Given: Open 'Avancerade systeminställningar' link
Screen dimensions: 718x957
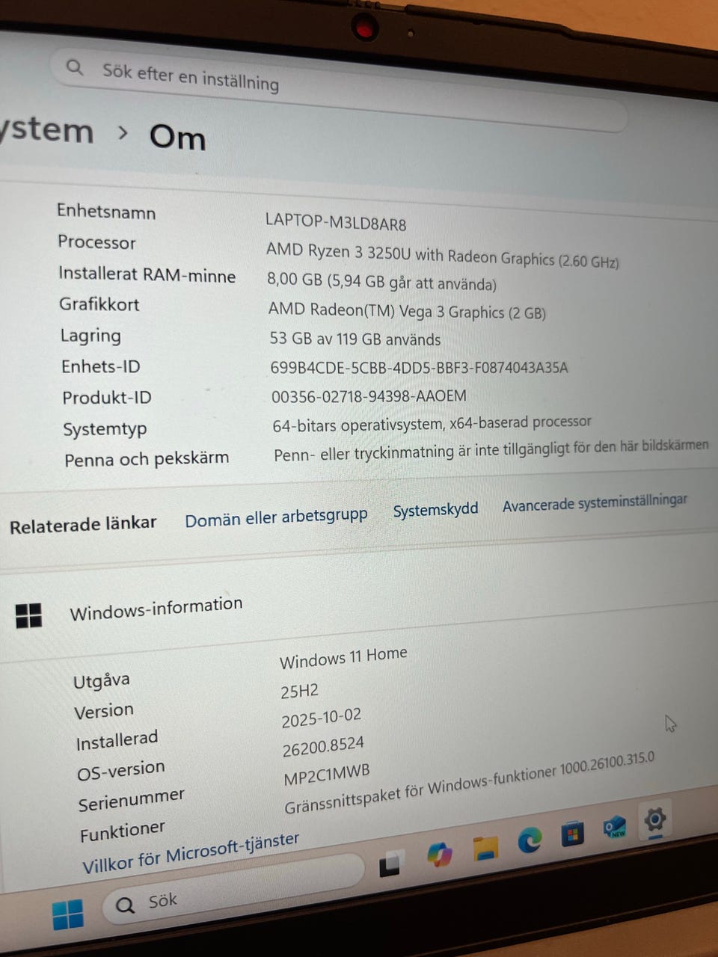Looking at the screenshot, I should pos(595,502).
